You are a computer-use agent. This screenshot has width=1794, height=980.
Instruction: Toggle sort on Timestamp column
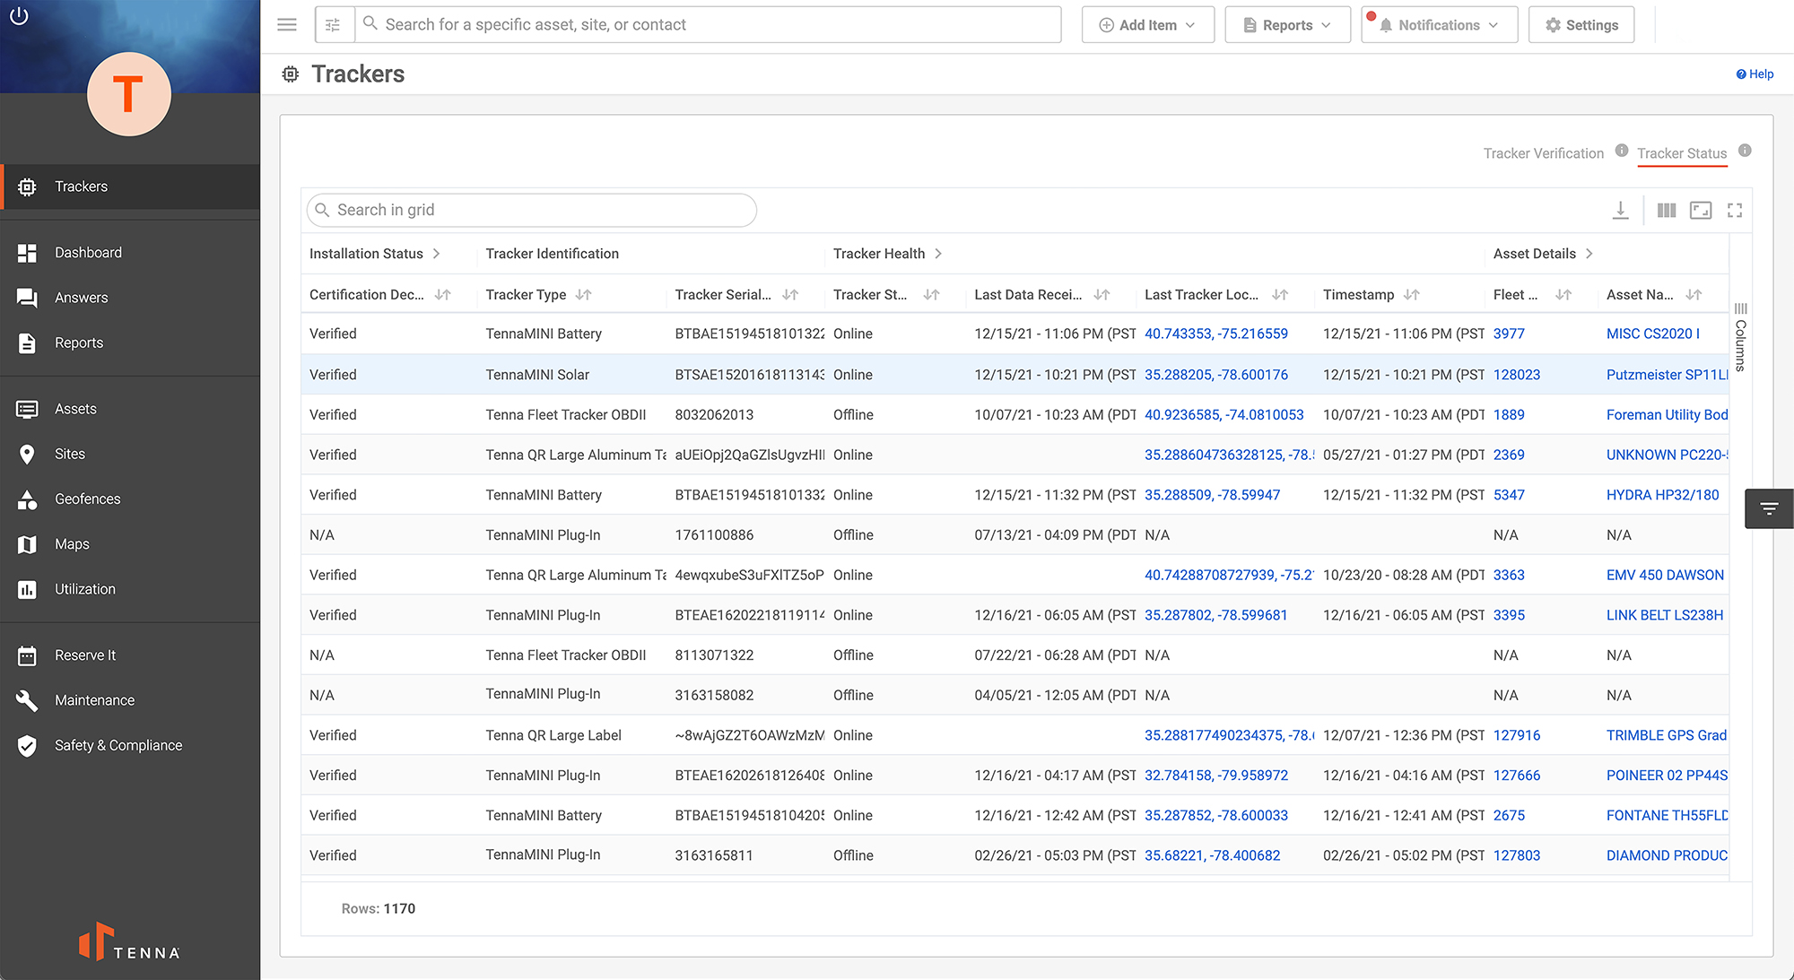pos(1411,294)
